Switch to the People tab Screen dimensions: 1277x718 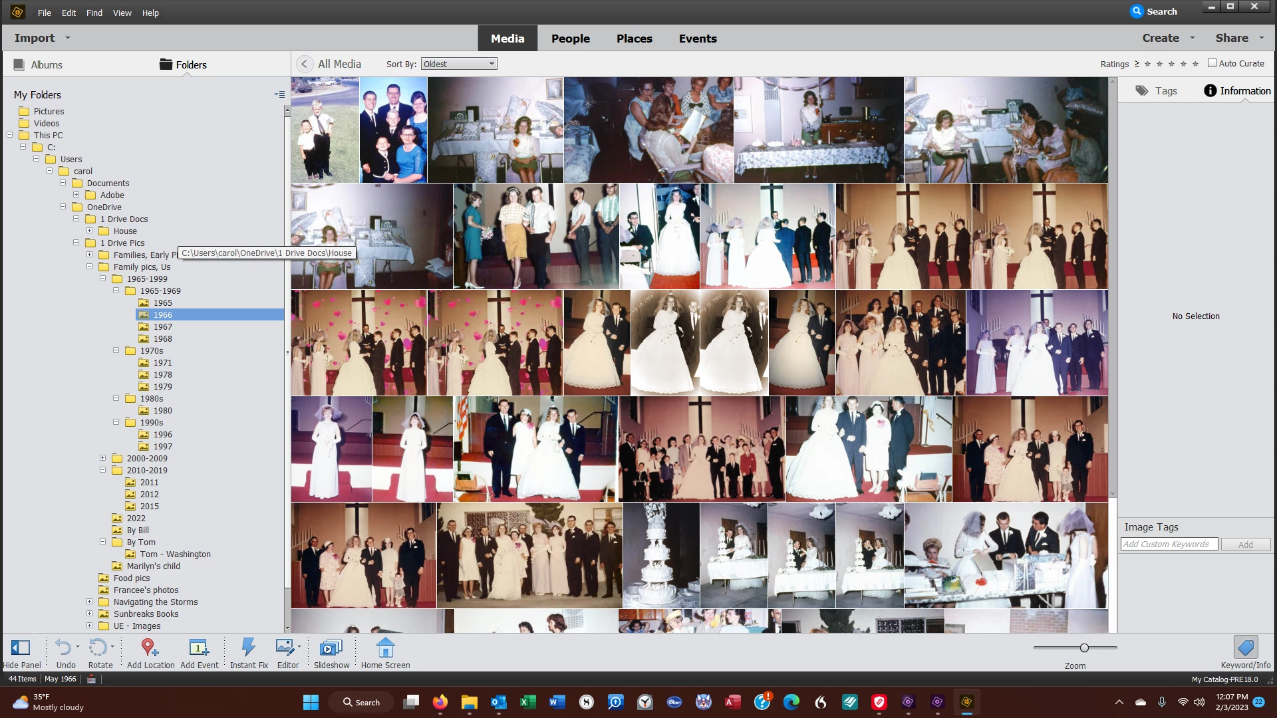[570, 39]
